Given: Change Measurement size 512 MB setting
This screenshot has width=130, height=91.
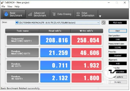Looking at the screenshot, I should 118,47.
